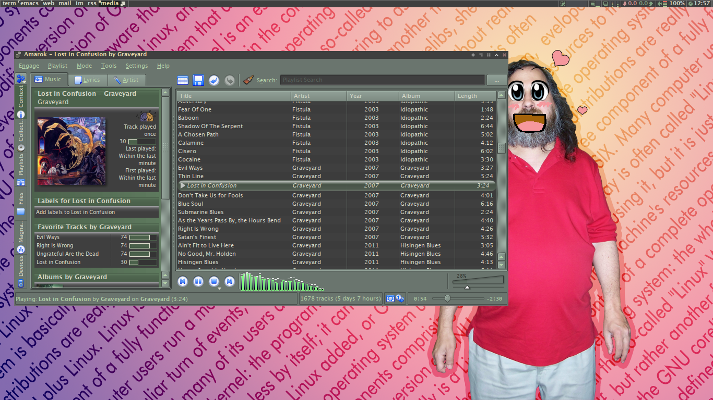The height and width of the screenshot is (400, 713).
Task: Select the 'Submarine Blues' track row
Action: (336, 212)
